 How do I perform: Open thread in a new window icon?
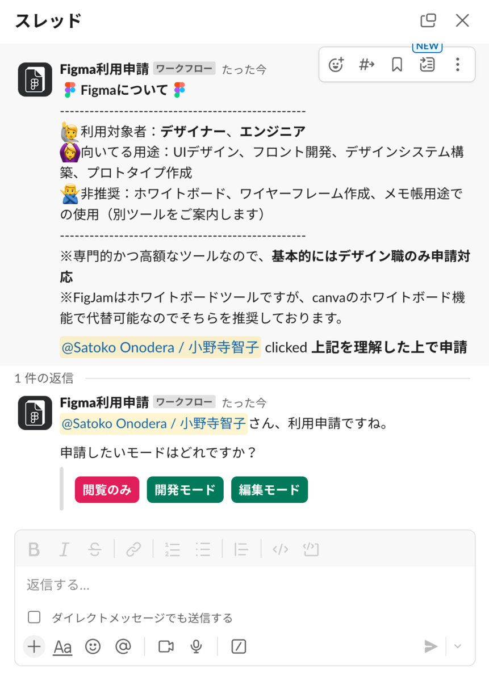pos(428,20)
